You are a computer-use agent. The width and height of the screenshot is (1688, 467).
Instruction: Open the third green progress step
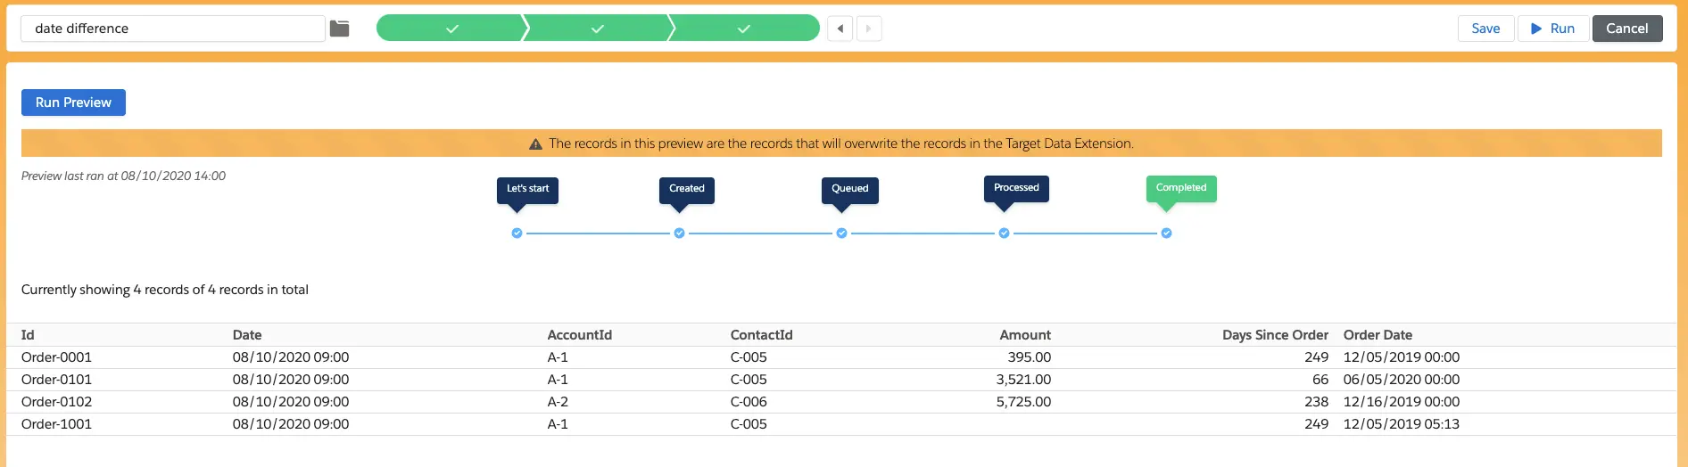pyautogui.click(x=743, y=29)
